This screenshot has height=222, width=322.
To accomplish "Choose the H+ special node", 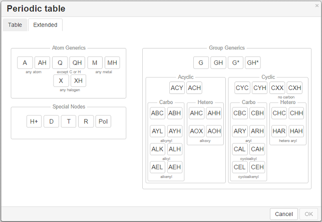I will tap(34, 121).
